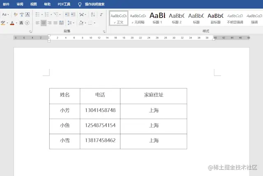Apply numbered list formatting
This screenshot has height=176, width=263.
[x=47, y=14]
